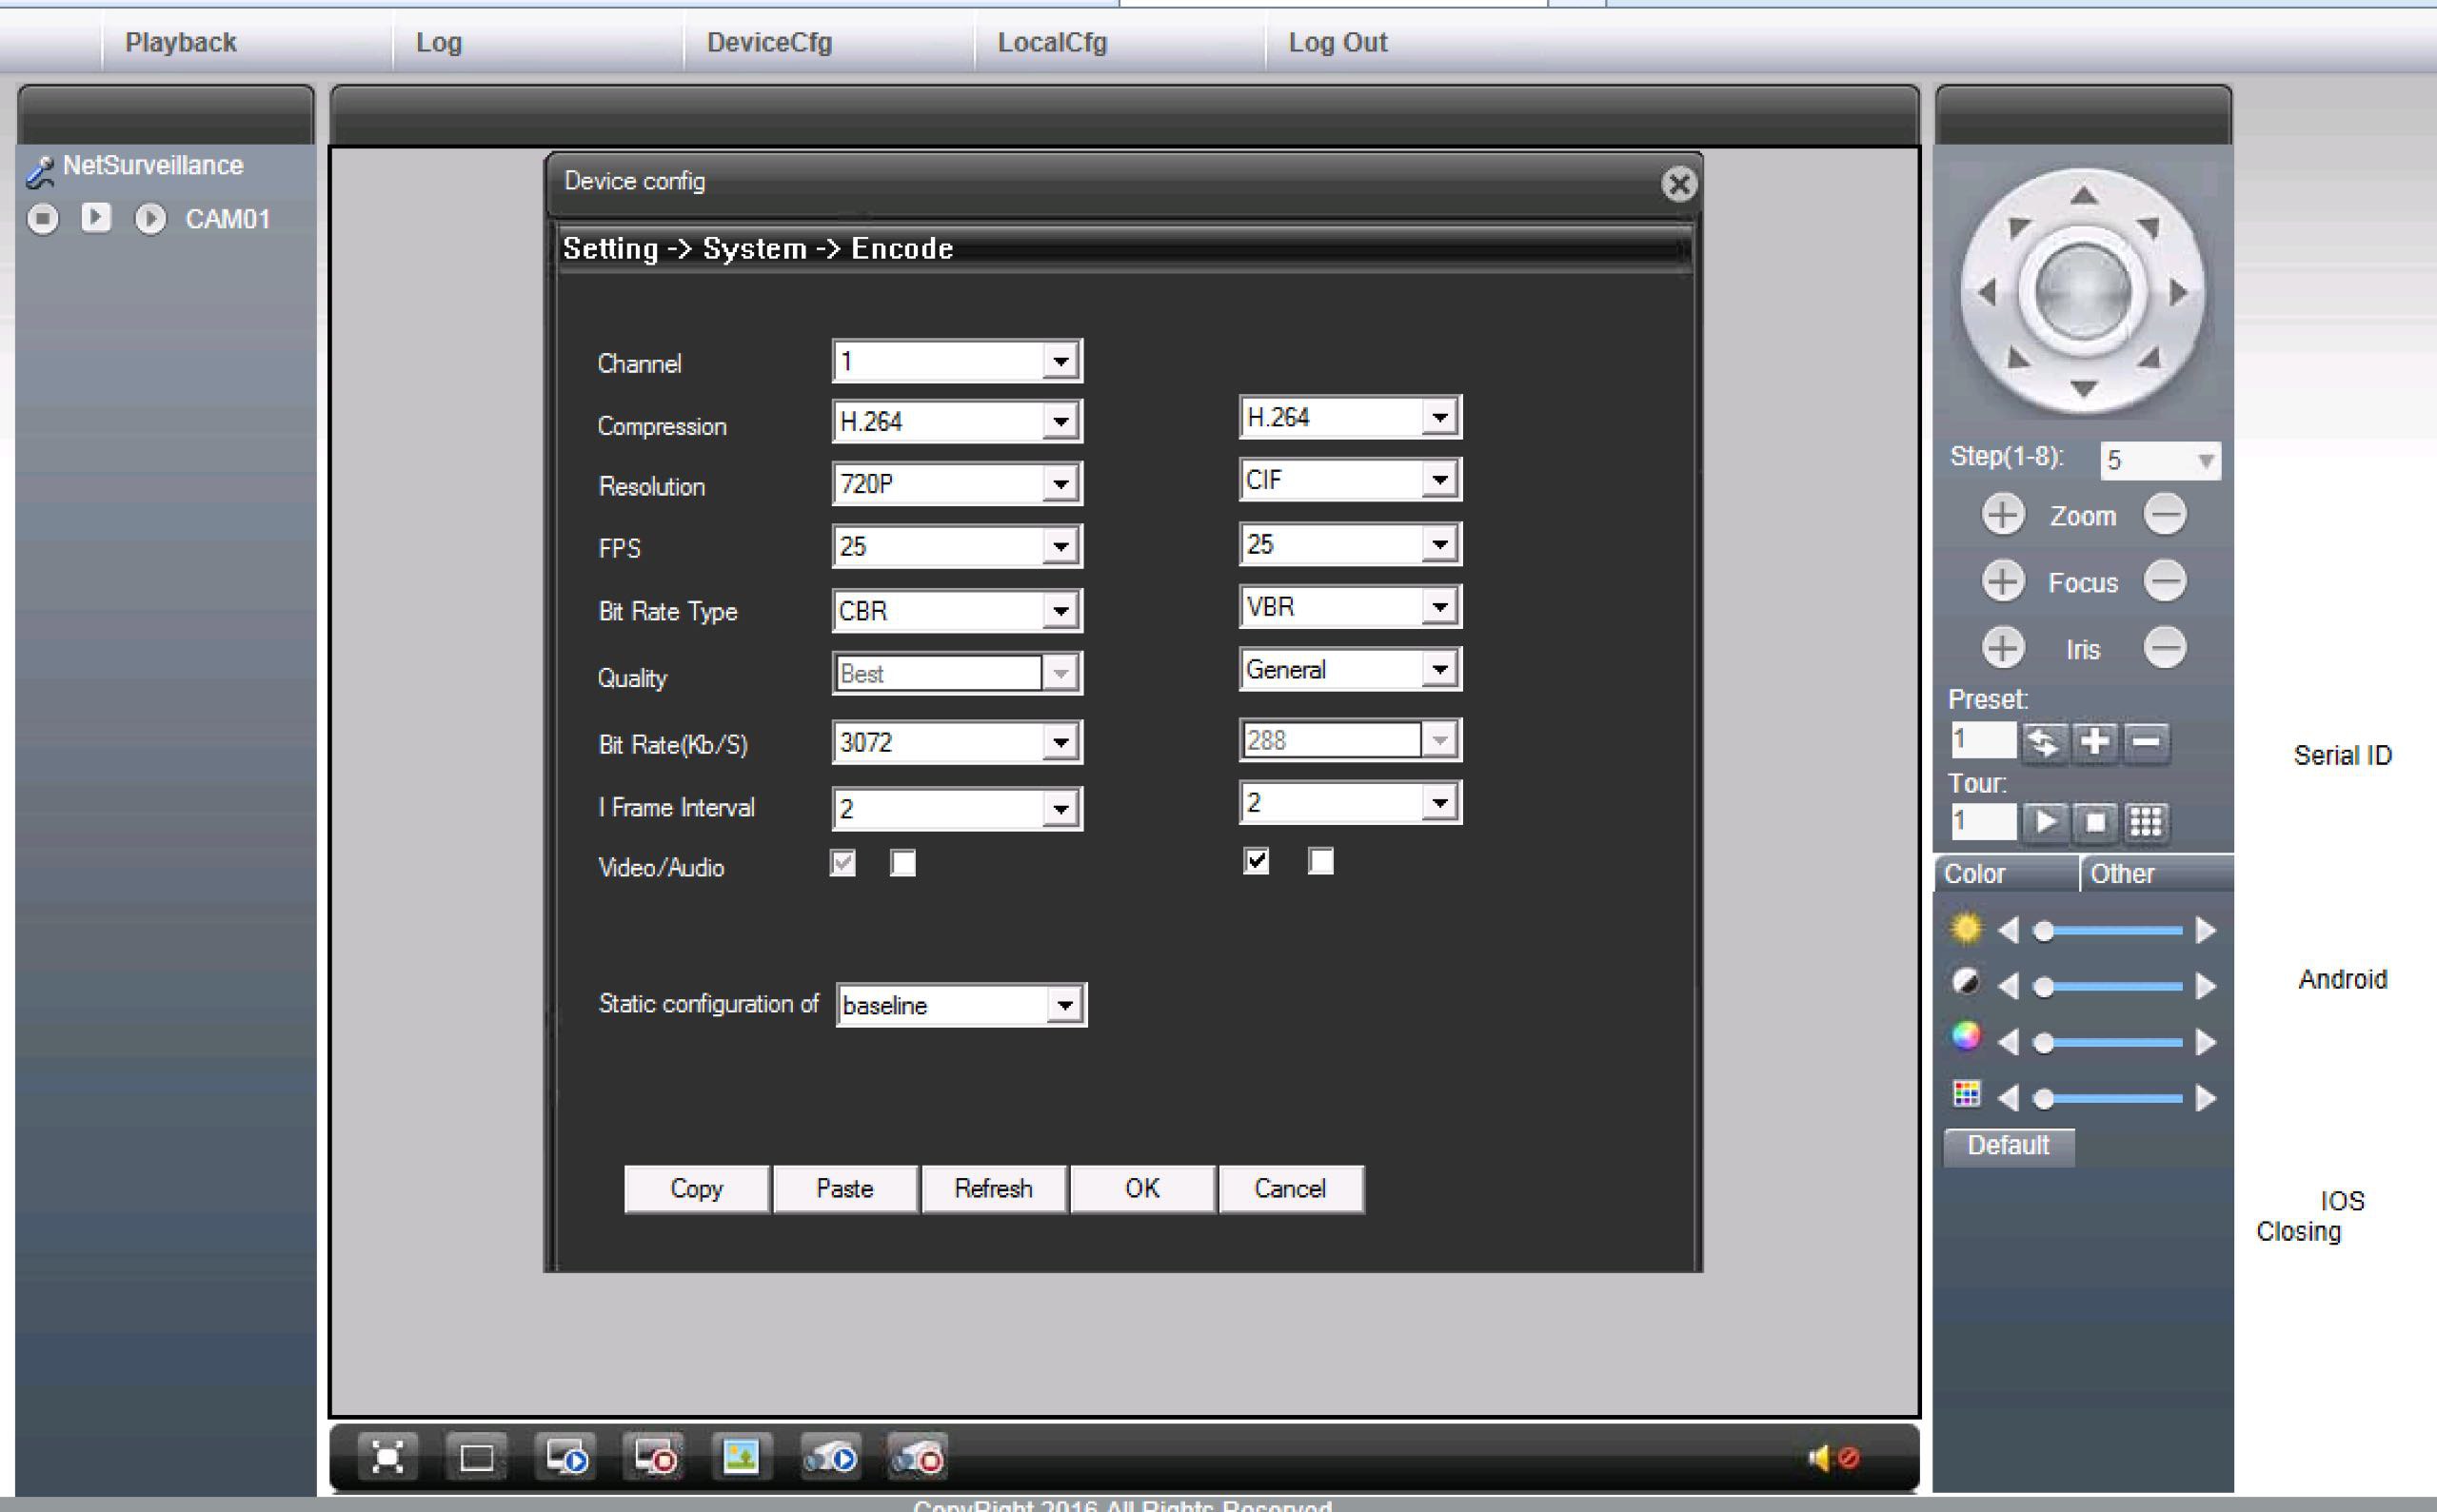Image resolution: width=2437 pixels, height=1512 pixels.
Task: Click the add Preset plus icon
Action: [x=2095, y=742]
